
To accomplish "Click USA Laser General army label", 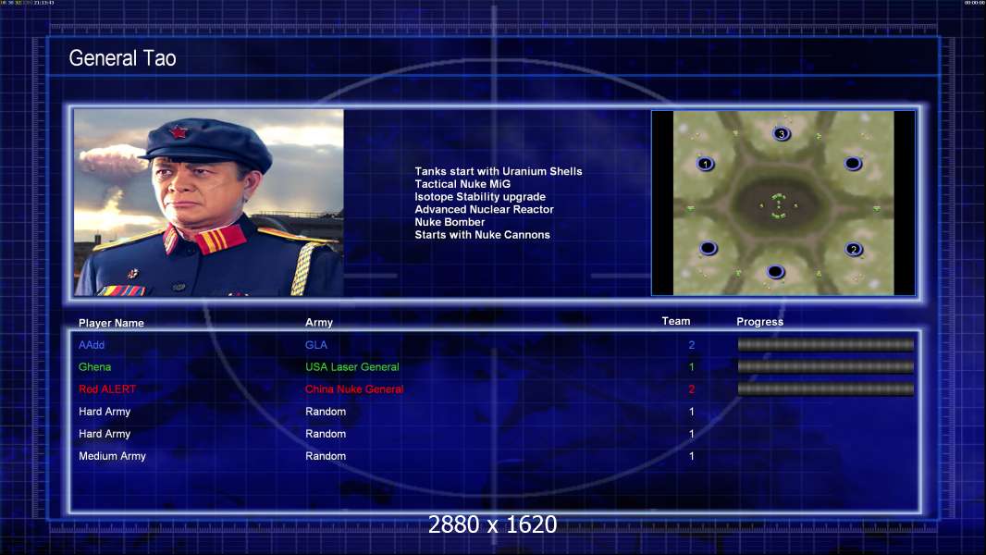I will 352,367.
